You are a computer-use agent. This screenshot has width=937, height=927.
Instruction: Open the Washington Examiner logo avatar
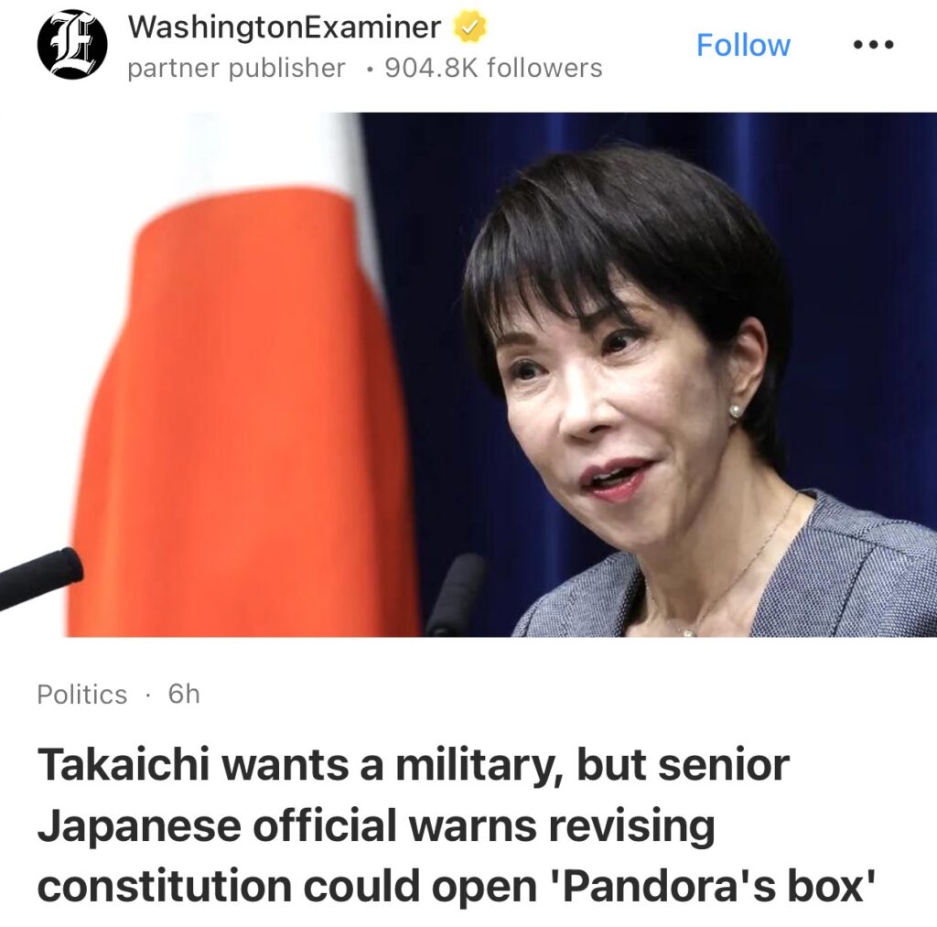pyautogui.click(x=72, y=44)
